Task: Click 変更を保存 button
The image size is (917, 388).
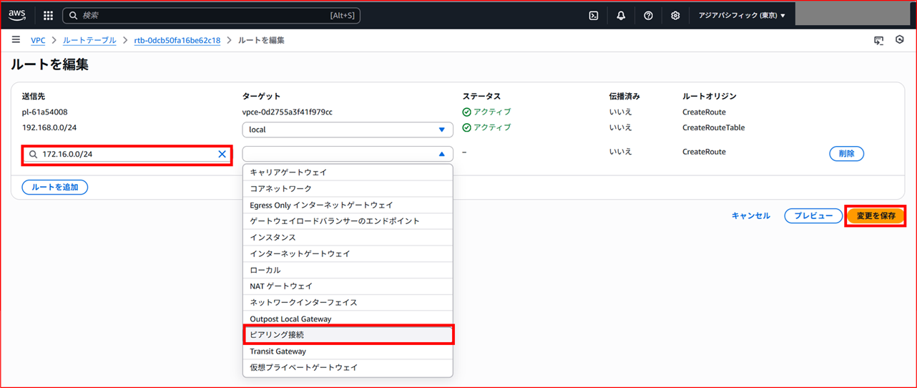Action: 876,216
